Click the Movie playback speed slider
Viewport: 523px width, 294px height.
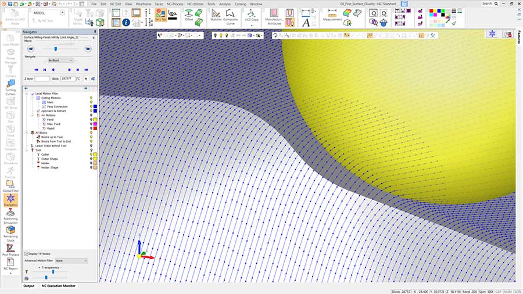pos(55,49)
